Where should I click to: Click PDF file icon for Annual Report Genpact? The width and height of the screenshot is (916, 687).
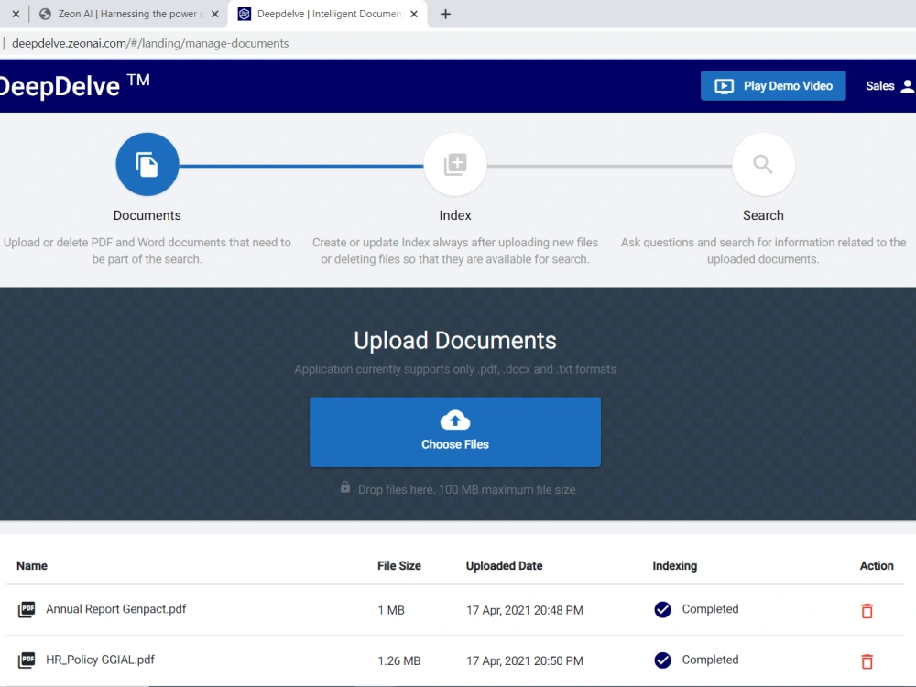27,609
